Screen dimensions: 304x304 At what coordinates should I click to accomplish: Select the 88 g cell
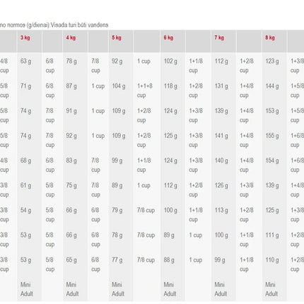click(169, 260)
